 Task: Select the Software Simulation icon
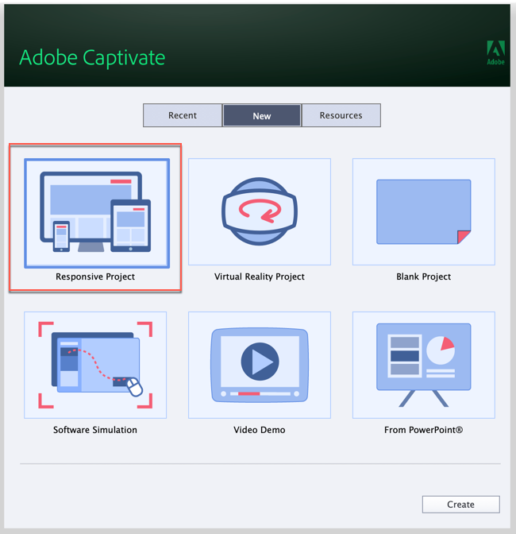[x=95, y=365]
